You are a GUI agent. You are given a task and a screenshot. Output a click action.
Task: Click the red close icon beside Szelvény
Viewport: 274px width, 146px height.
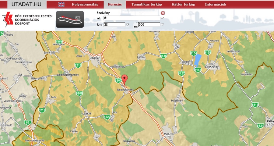(x=163, y=13)
